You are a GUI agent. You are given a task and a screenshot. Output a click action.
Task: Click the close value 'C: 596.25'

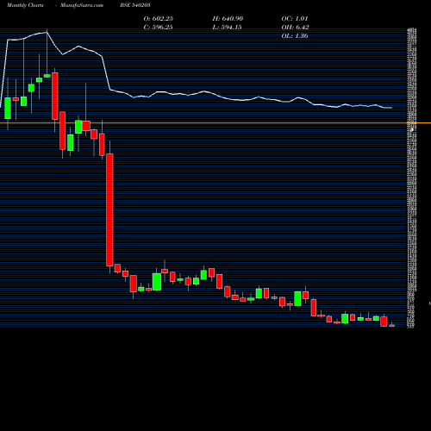(x=159, y=27)
